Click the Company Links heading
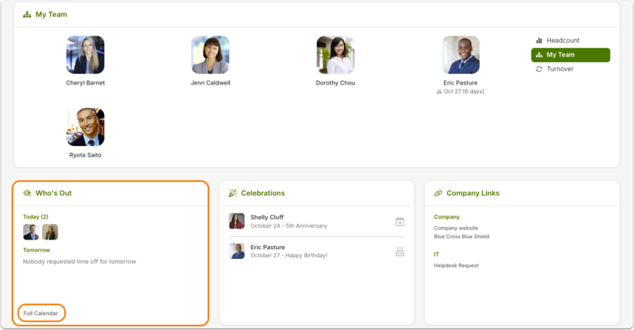This screenshot has width=634, height=330. click(x=472, y=194)
